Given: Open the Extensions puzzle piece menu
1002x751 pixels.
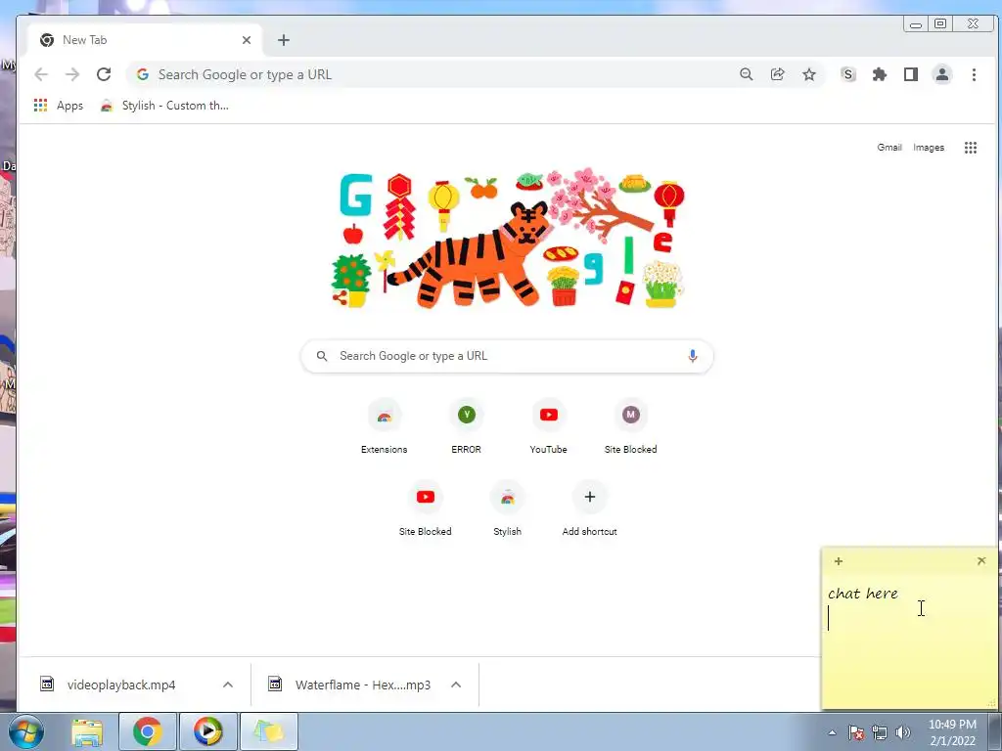Looking at the screenshot, I should pyautogui.click(x=880, y=74).
